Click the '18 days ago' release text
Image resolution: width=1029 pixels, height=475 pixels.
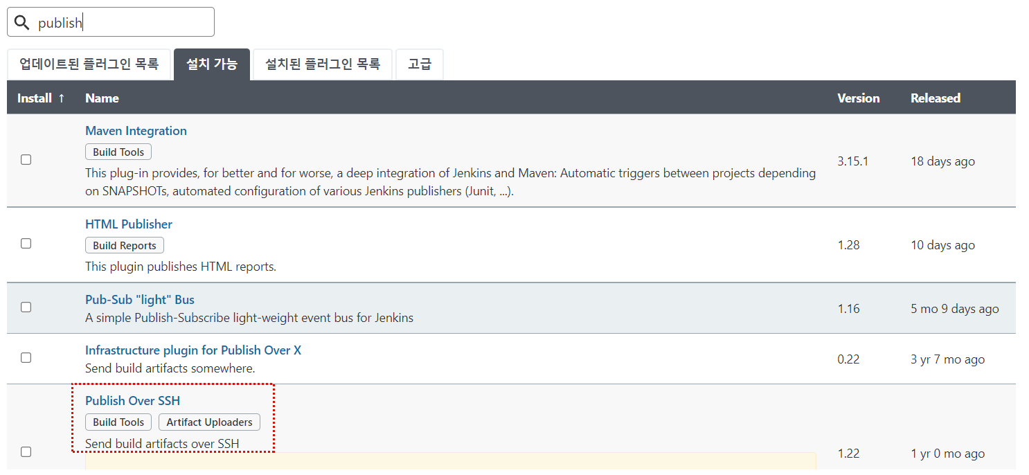coord(942,161)
